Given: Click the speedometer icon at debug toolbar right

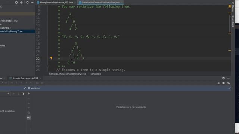Looking at the screenshot, I should [228, 83].
